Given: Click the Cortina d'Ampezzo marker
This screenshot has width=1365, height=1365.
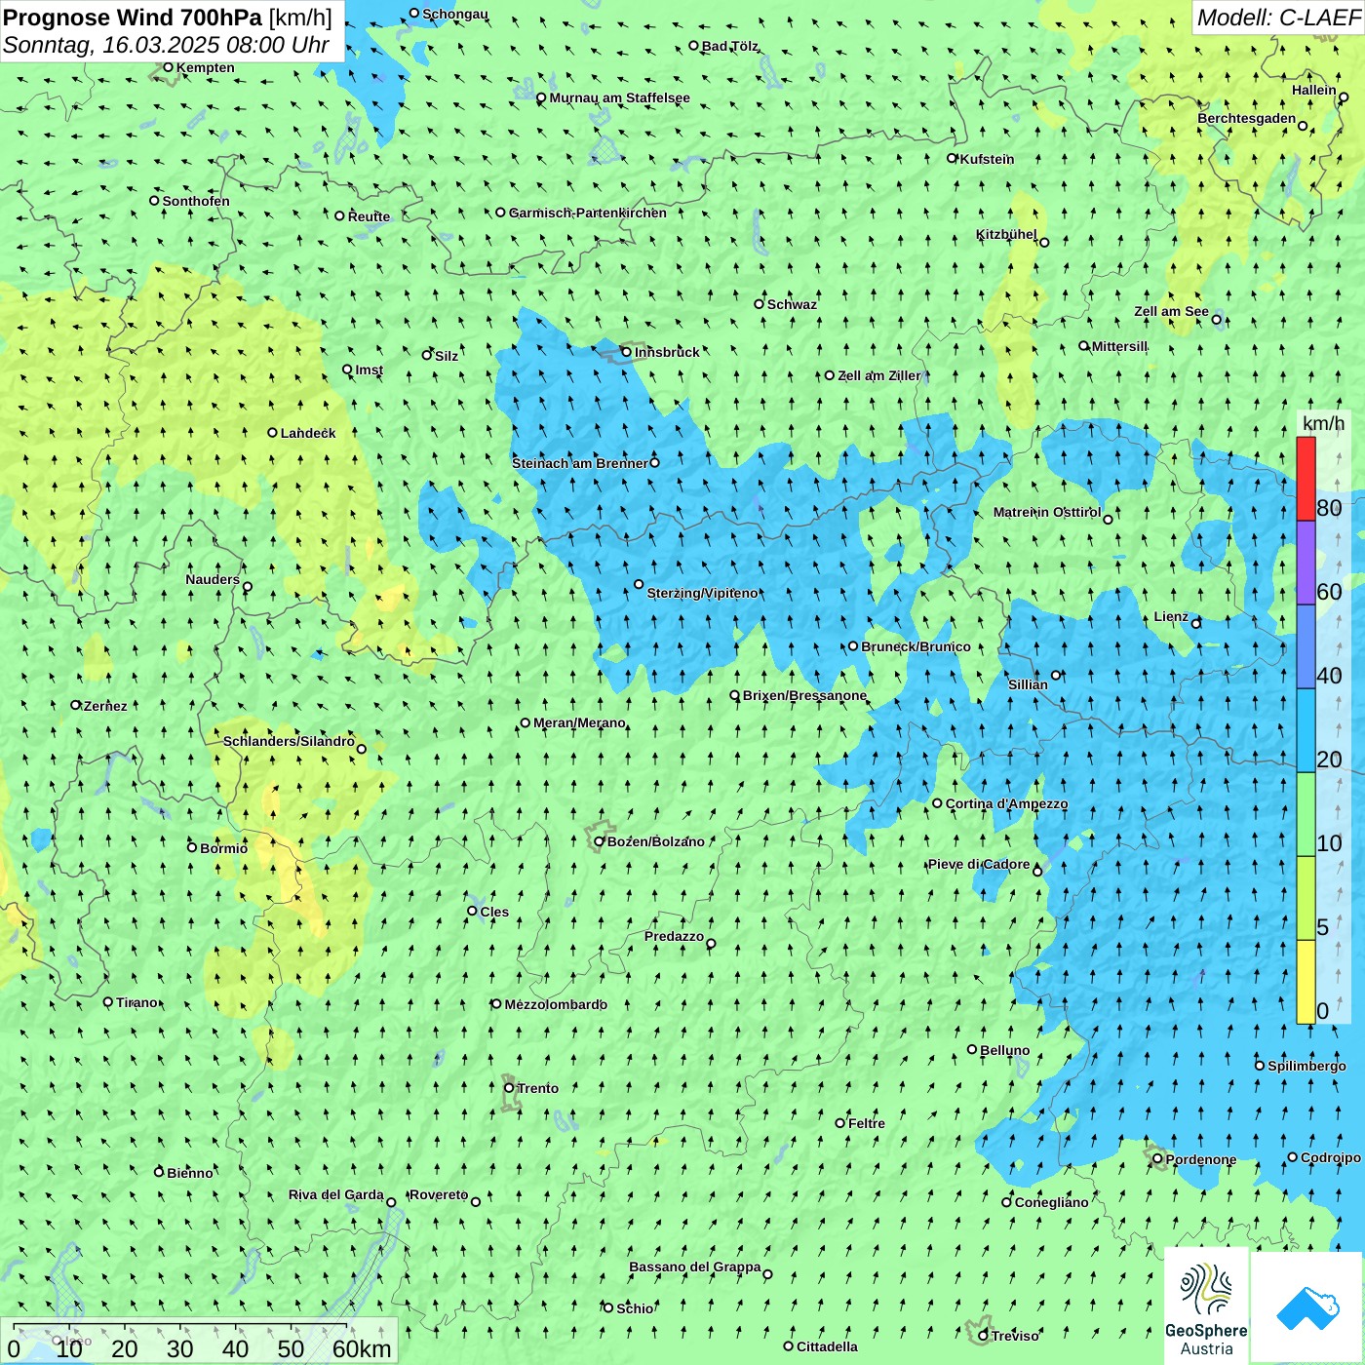Looking at the screenshot, I should tap(937, 803).
